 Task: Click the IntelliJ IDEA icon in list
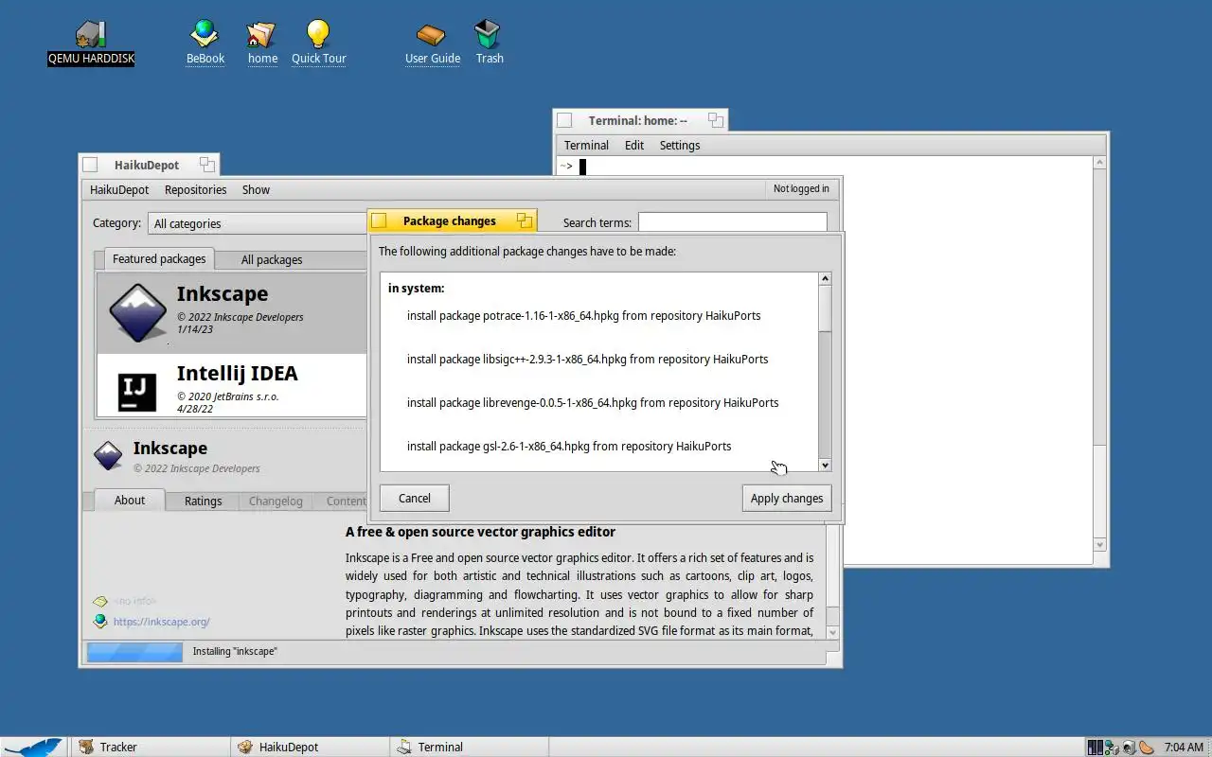click(137, 392)
